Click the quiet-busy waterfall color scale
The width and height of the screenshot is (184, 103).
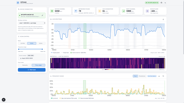tap(108, 69)
